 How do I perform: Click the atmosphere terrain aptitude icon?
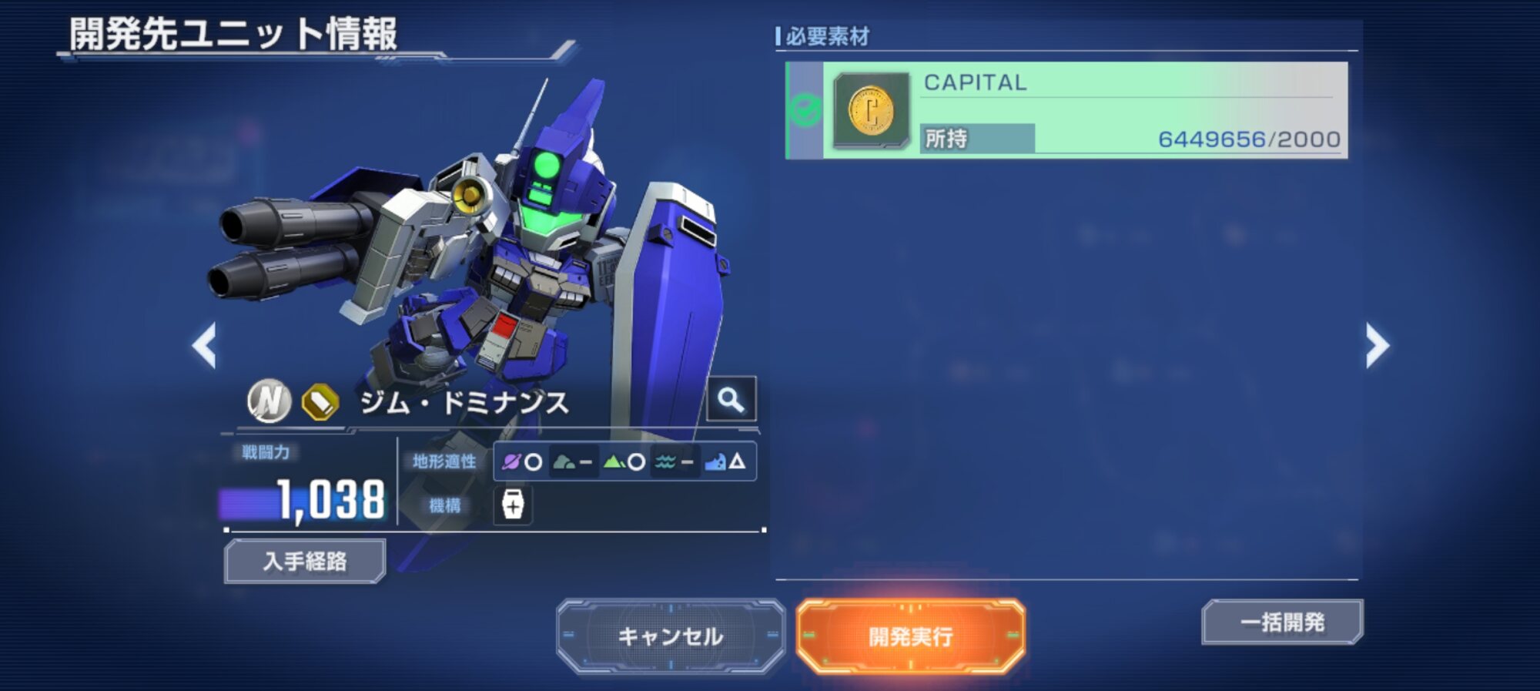coord(564,461)
